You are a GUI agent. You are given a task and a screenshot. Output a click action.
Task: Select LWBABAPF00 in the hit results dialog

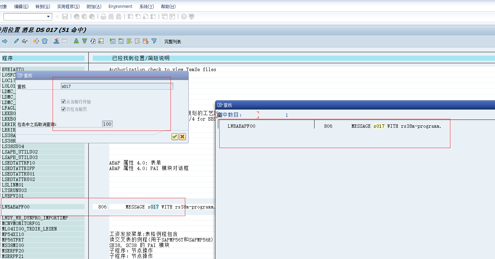point(241,126)
